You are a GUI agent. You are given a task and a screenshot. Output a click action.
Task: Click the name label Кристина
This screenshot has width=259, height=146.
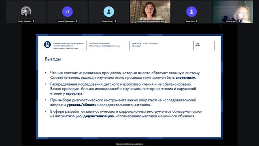190,21
